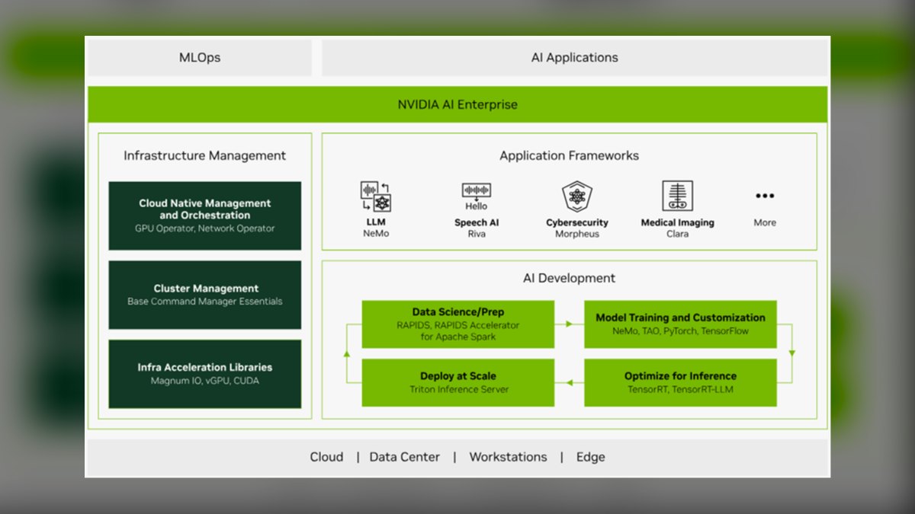Click the Cybersecurity Morpheus shield icon
Image resolution: width=915 pixels, height=514 pixels.
point(577,196)
